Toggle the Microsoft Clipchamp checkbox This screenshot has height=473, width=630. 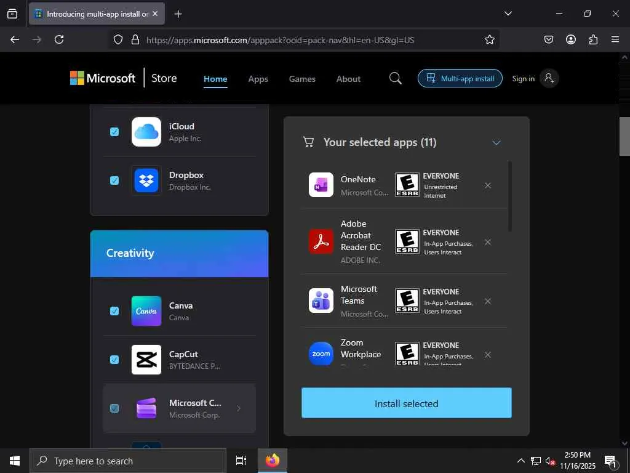click(114, 408)
